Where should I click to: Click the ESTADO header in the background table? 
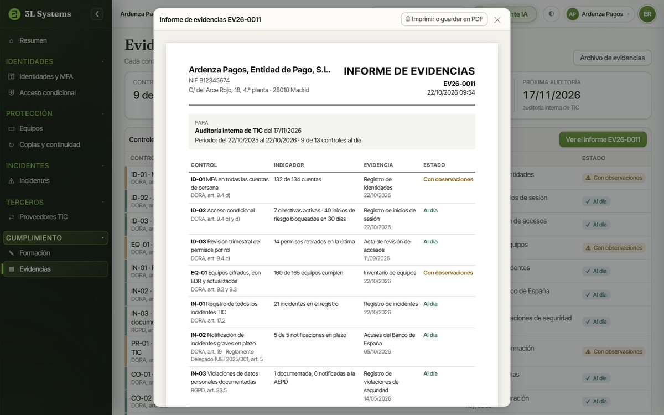(x=594, y=158)
